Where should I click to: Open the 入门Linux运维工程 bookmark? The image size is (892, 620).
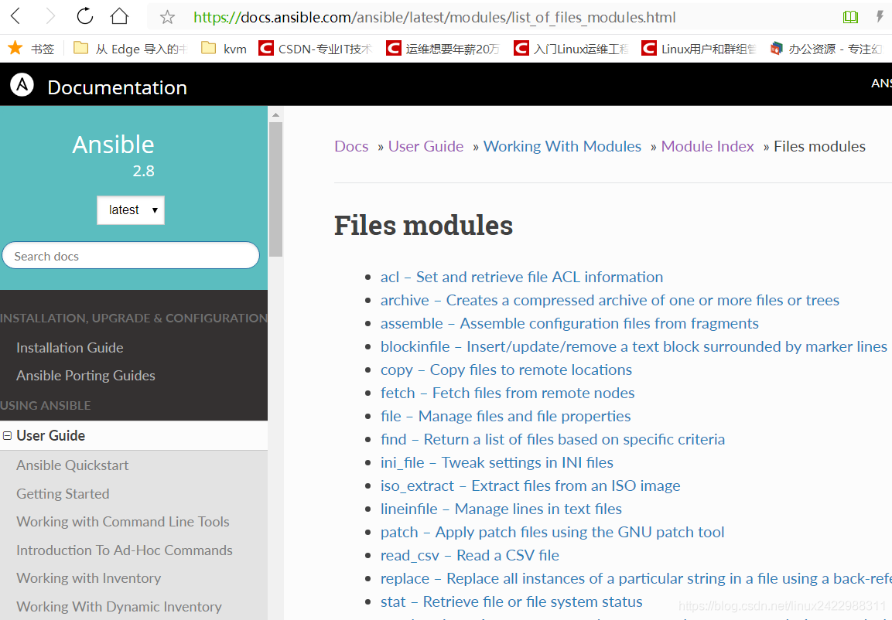tap(571, 49)
